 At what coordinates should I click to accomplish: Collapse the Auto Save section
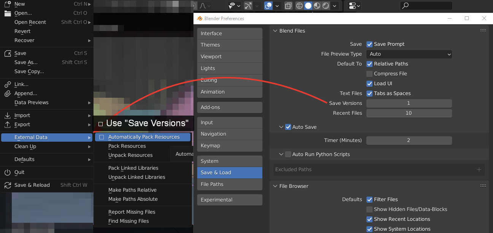[281, 127]
